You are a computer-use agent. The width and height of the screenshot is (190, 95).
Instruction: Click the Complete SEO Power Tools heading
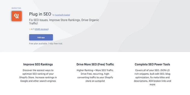click(153, 64)
